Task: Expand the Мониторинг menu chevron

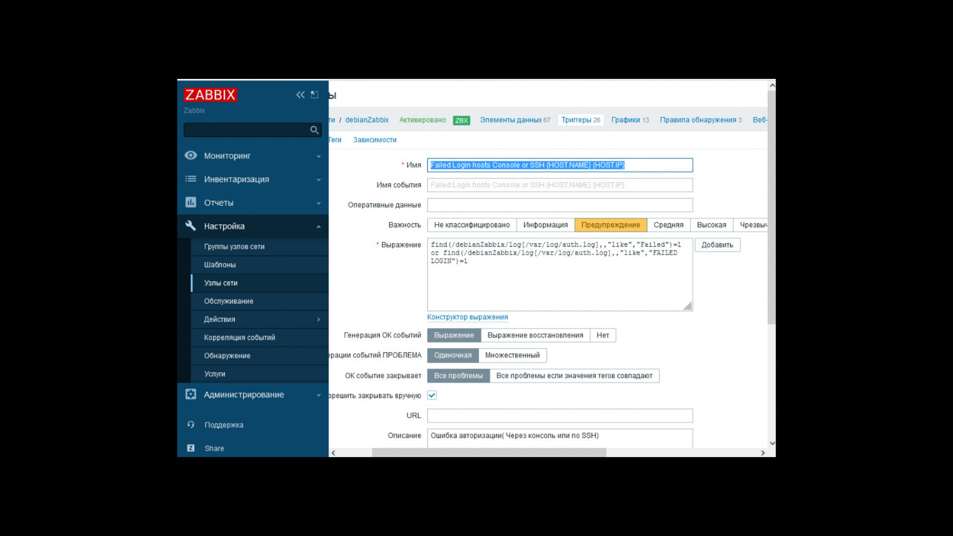Action: [x=319, y=156]
